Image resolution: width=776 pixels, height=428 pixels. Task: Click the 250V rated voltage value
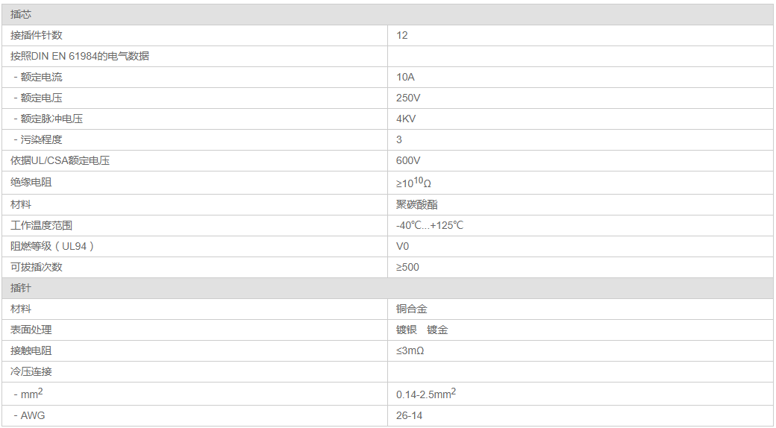[x=408, y=98]
